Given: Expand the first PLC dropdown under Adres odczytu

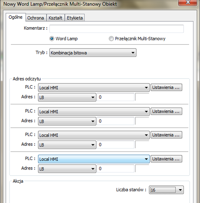Looking at the screenshot, I should pyautogui.click(x=94, y=88).
